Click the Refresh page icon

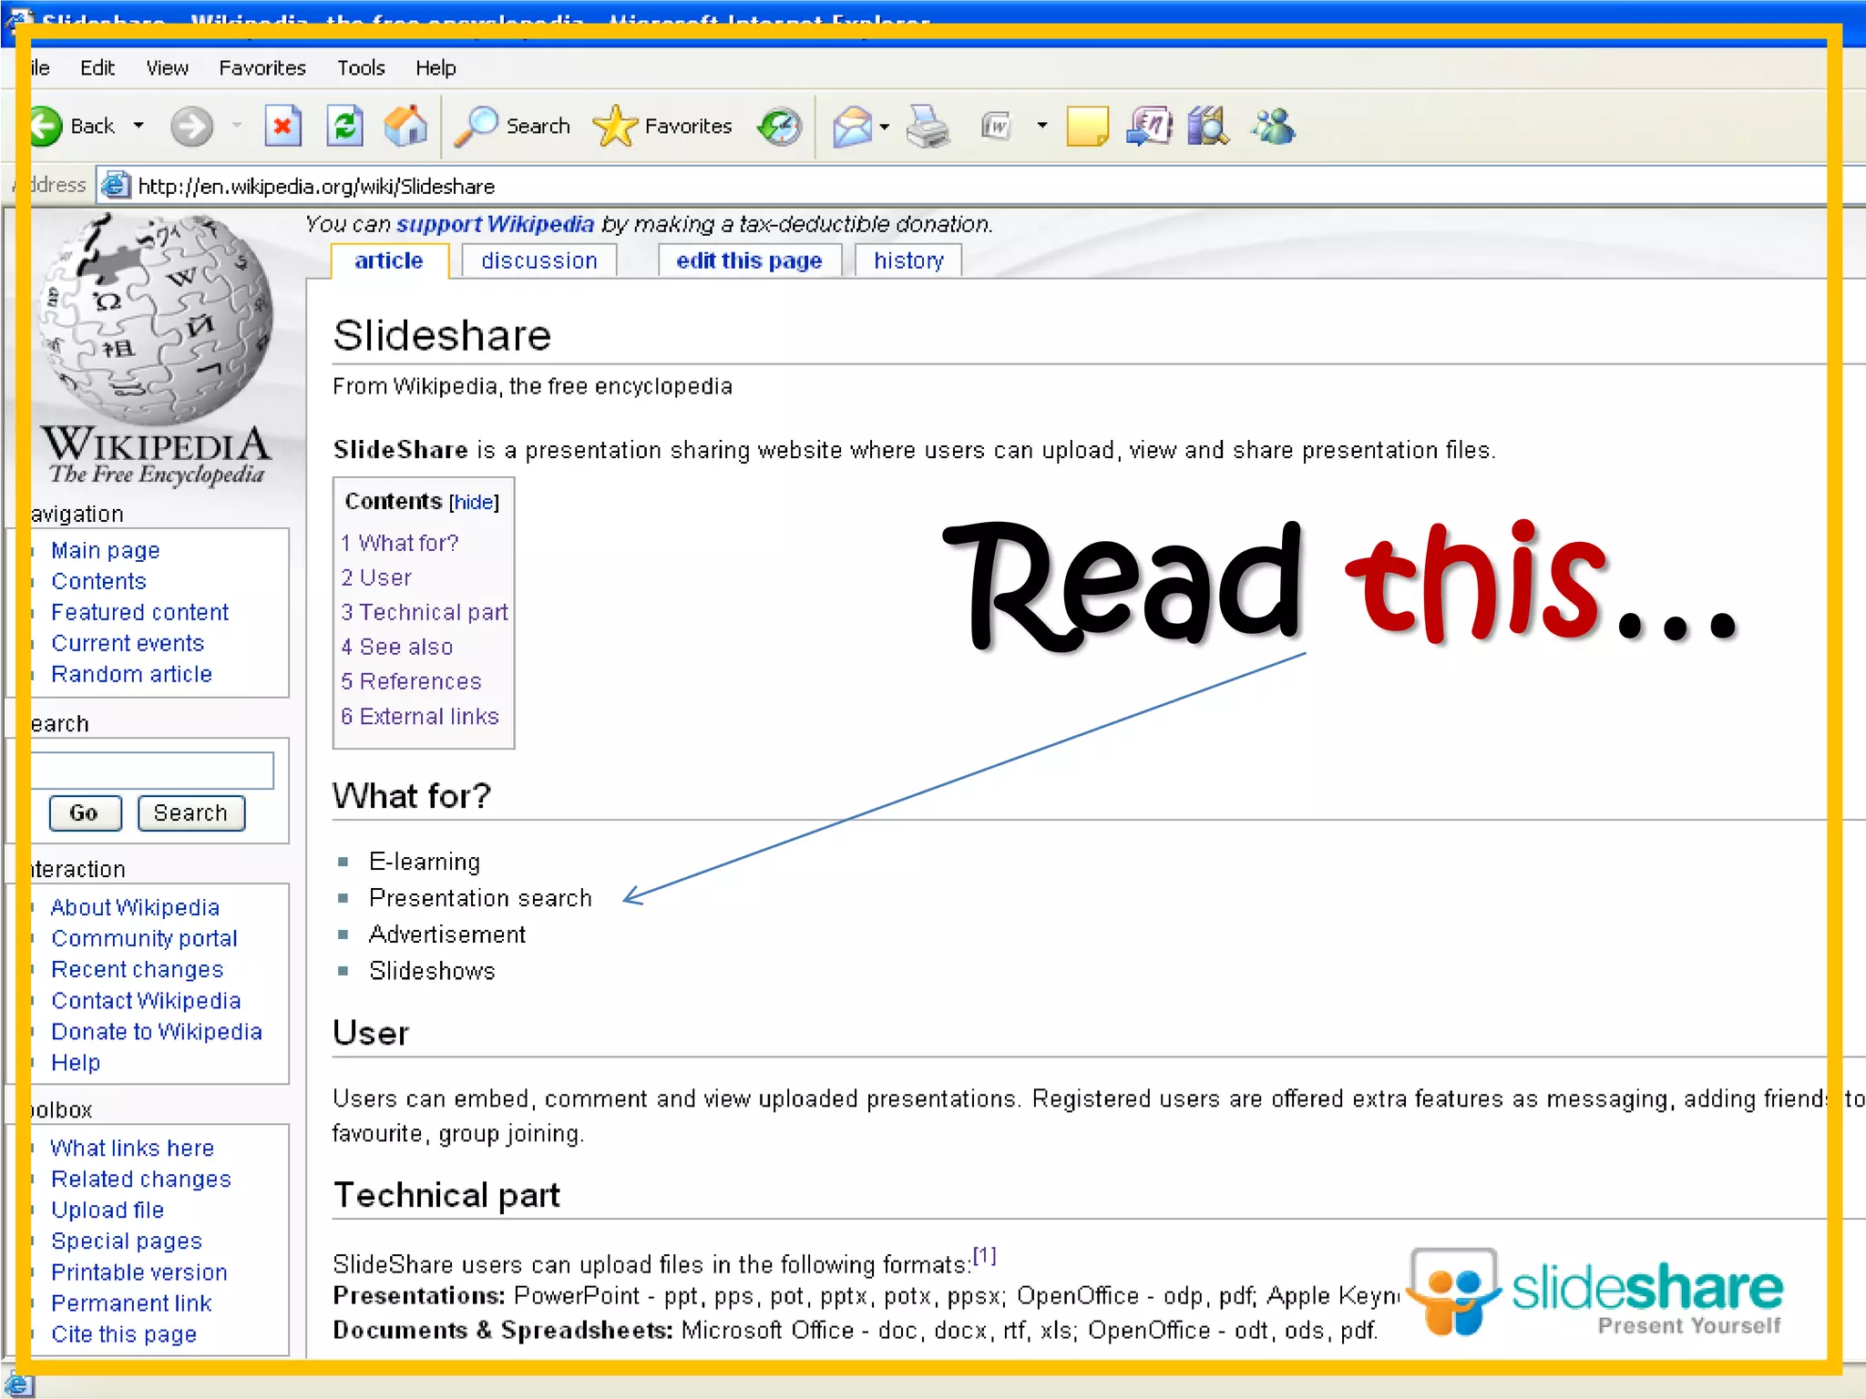click(344, 126)
